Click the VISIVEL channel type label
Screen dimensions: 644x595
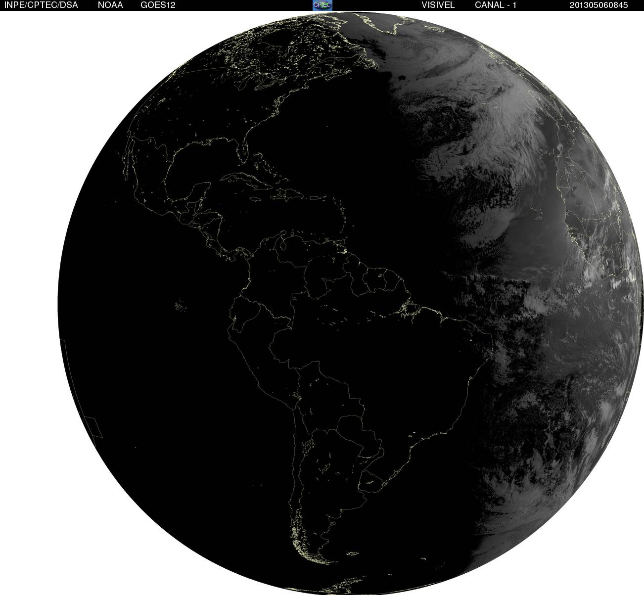(438, 5)
